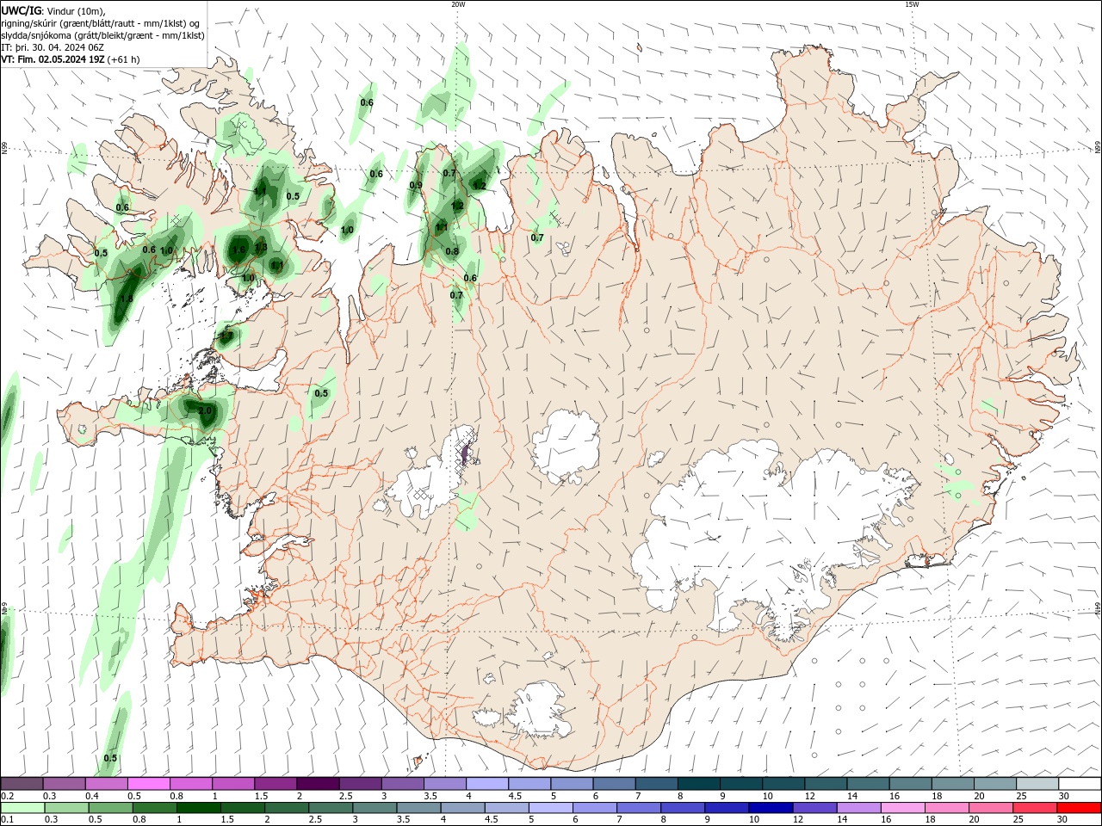Image resolution: width=1102 pixels, height=826 pixels.
Task: Click the 0.8 precipitation value label
Action: tap(452, 251)
